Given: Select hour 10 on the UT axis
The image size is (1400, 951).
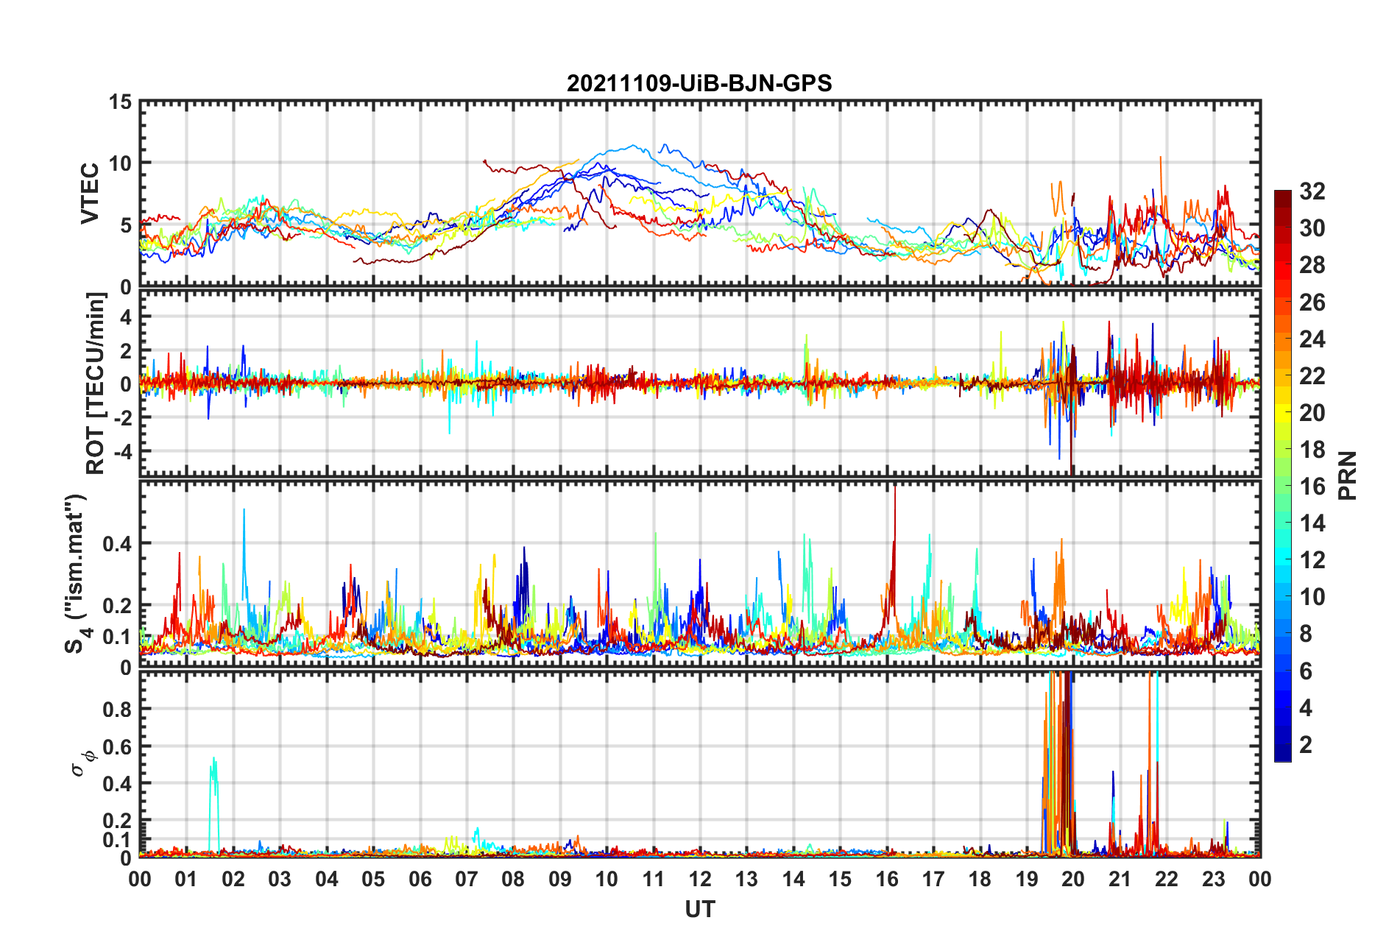Looking at the screenshot, I should 607,880.
